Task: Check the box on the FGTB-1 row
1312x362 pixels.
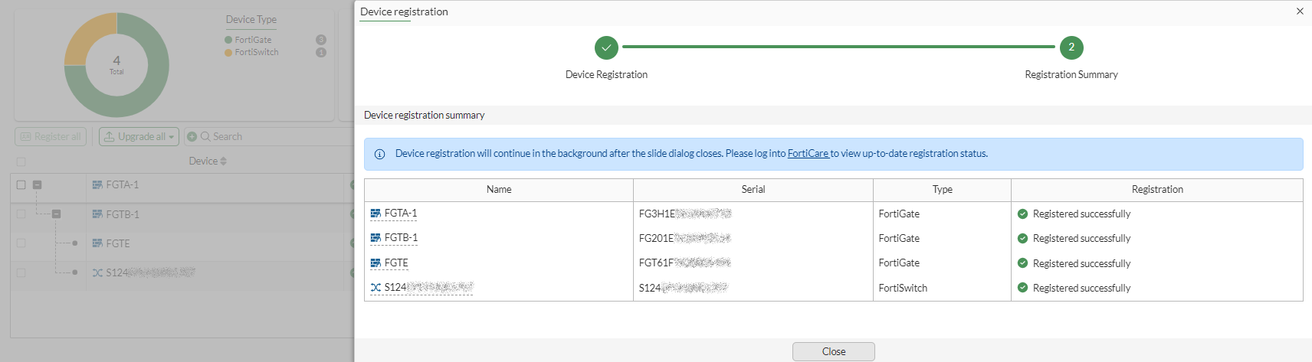Action: coord(21,214)
